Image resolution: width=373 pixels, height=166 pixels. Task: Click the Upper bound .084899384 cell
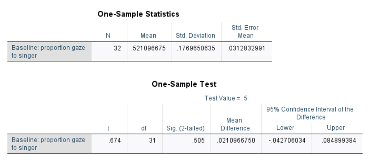337,144
